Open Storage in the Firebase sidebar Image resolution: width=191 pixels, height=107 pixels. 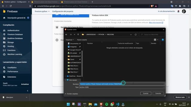coord(10,42)
